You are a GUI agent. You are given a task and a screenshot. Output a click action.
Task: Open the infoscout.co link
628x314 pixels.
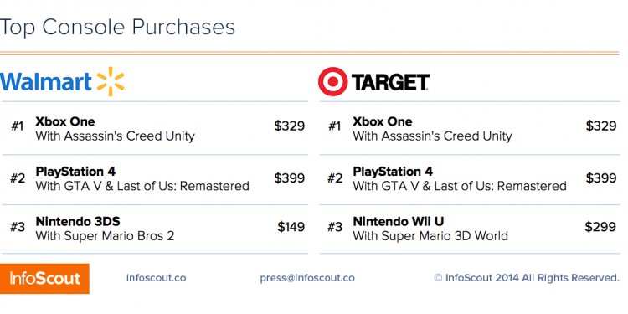[x=157, y=278]
